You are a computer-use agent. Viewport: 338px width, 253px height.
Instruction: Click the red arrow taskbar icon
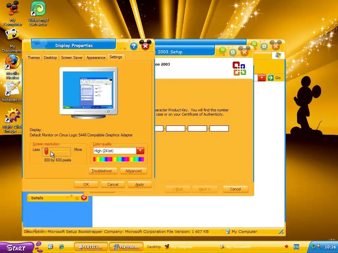pos(287,246)
